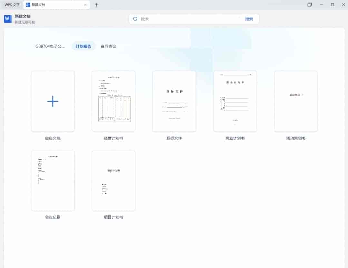Open the 经营计划书 template thumbnail
Viewport: 348px width, 268px height.
tap(113, 101)
